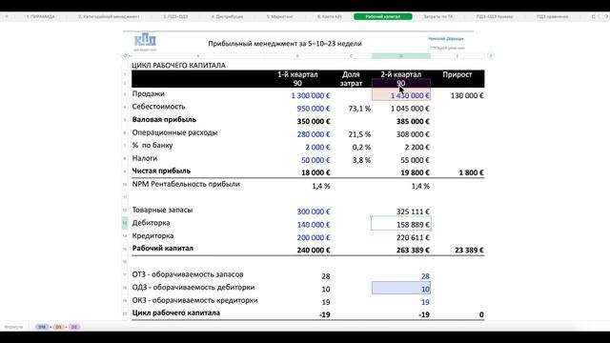Open the 3. ПДЗ–ОДЗ sheet tab
This screenshot has height=343, width=610.
175,17
